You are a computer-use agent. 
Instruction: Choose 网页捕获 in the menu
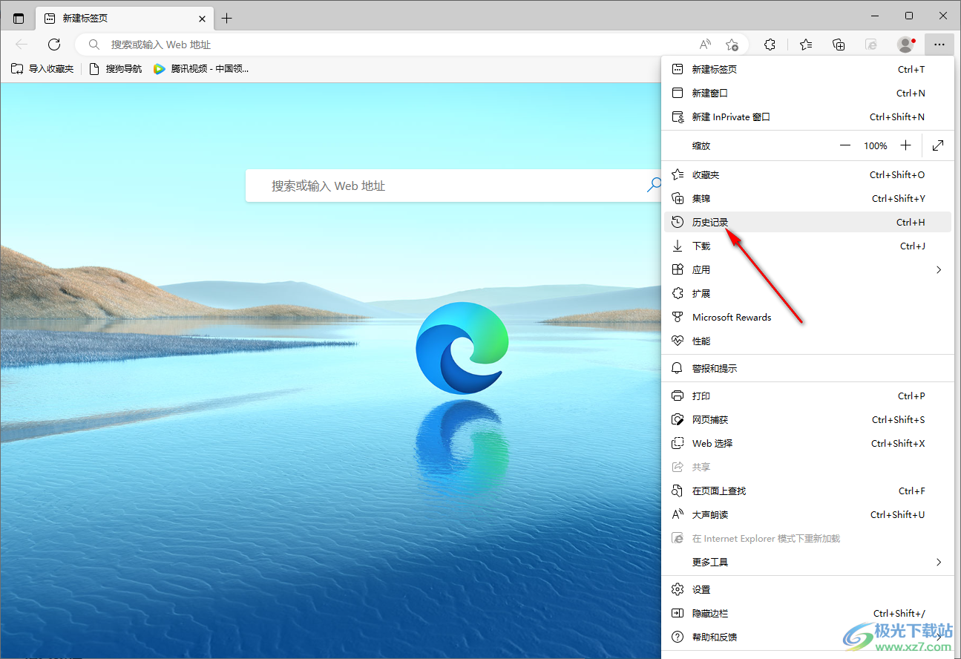click(x=807, y=419)
